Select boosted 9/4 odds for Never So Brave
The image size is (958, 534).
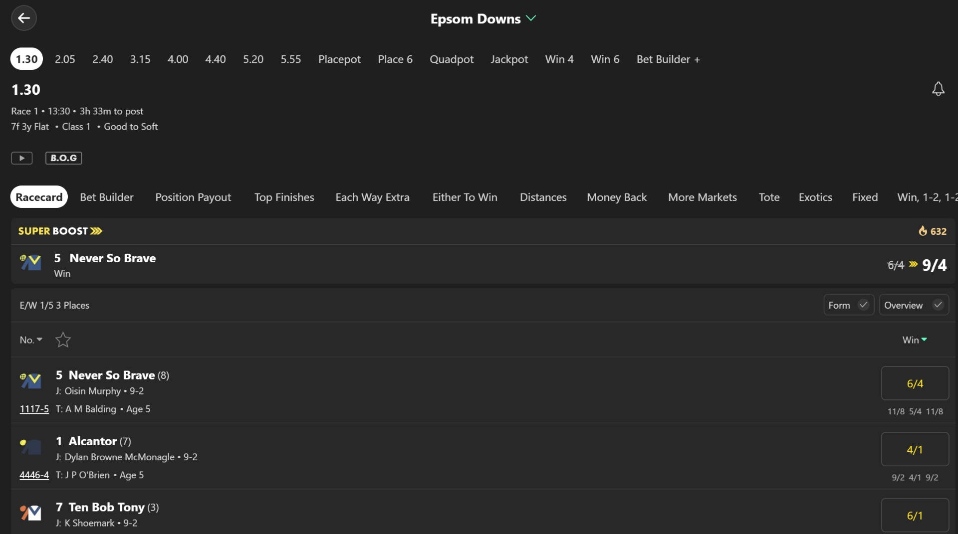pyautogui.click(x=934, y=265)
